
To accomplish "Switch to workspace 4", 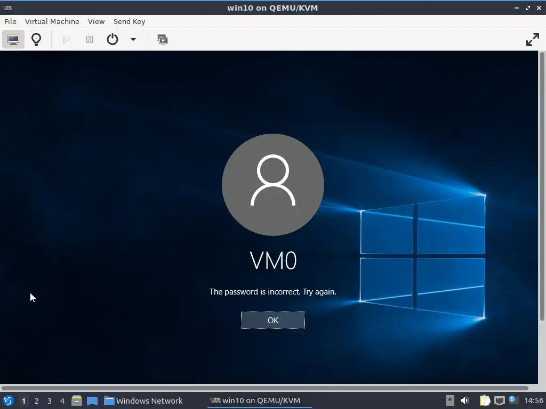I will pos(62,401).
